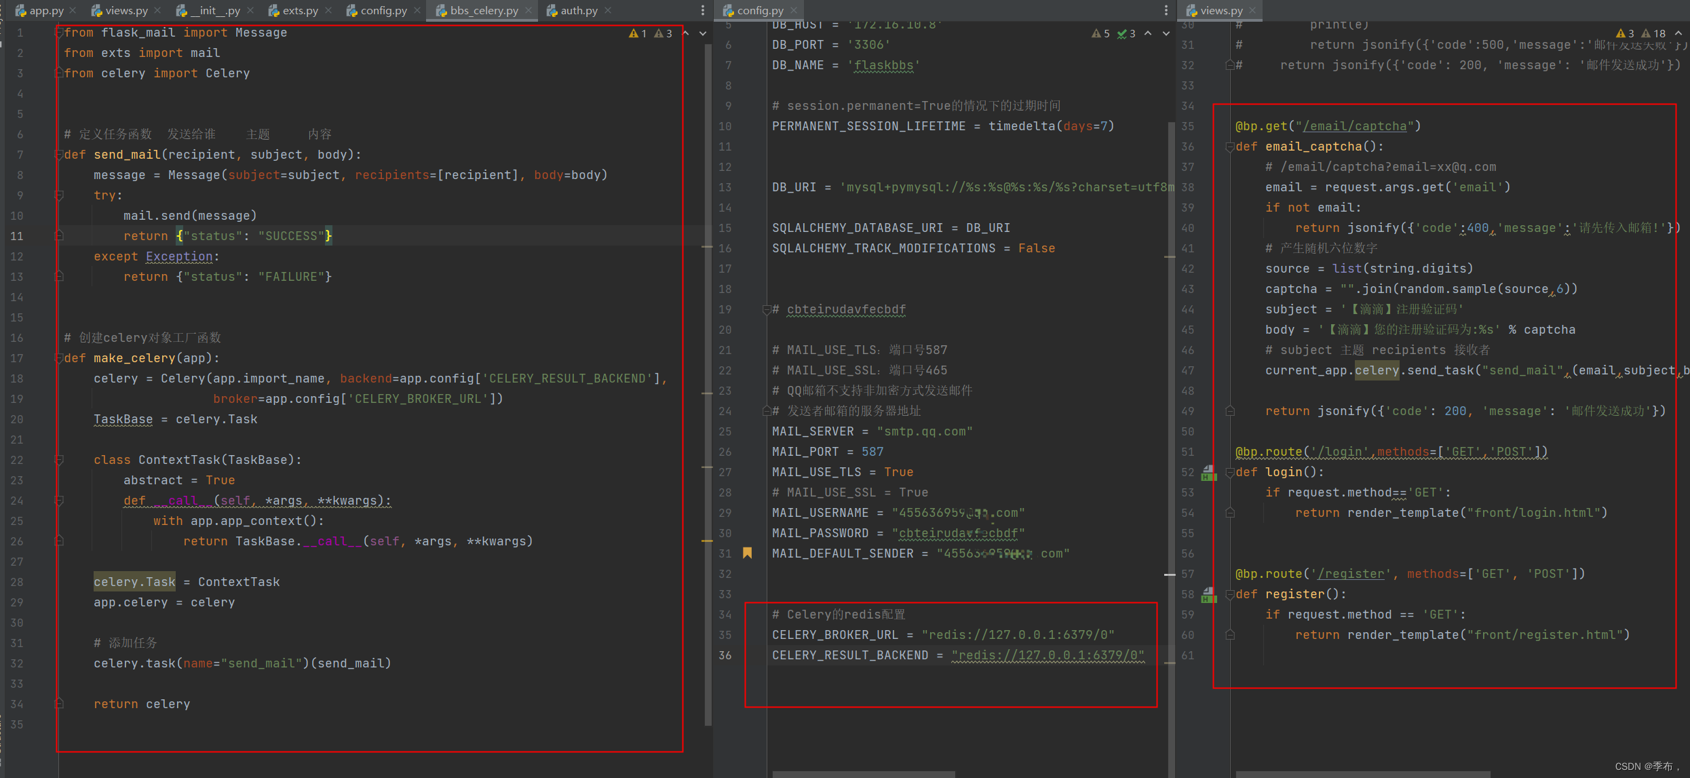Click the highlighted celery in current_app.celery
Screen dimensions: 1690x778
[1377, 370]
